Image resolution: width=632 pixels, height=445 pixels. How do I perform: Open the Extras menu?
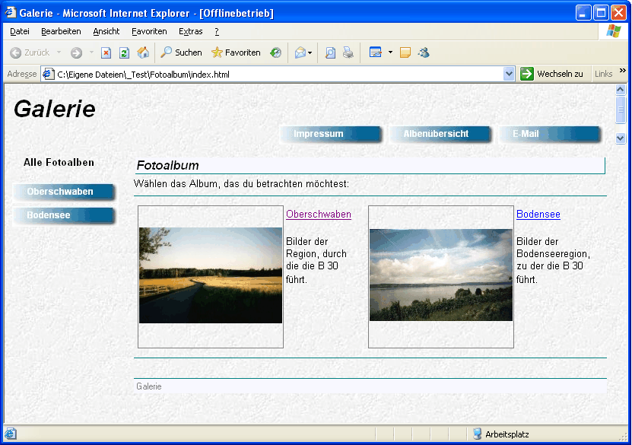(191, 31)
